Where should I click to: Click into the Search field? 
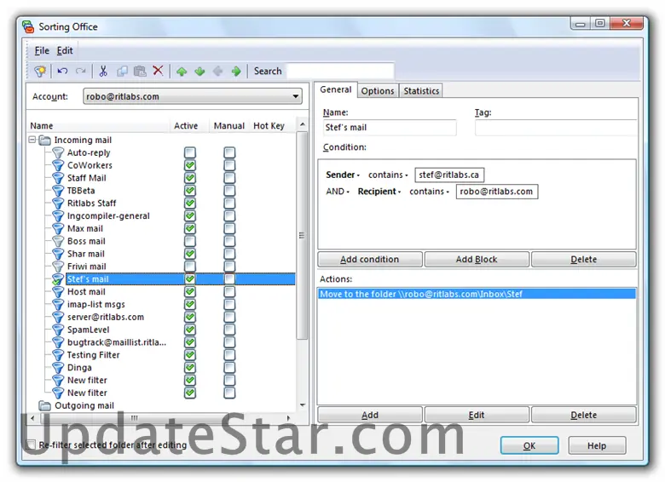340,71
